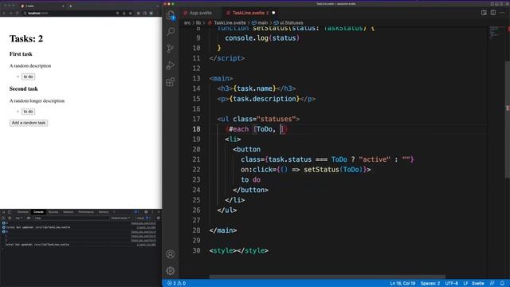
Task: Open DevTools settings gear
Action: (x=146, y=212)
